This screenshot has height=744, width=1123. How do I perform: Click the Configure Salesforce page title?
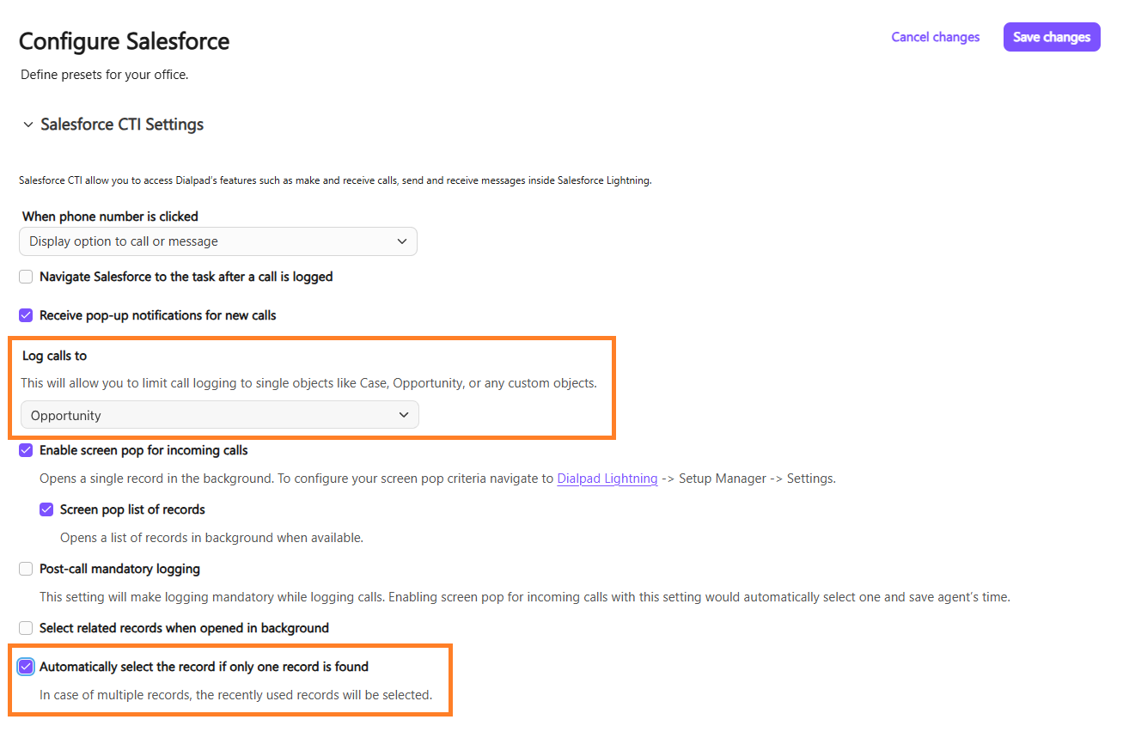125,41
